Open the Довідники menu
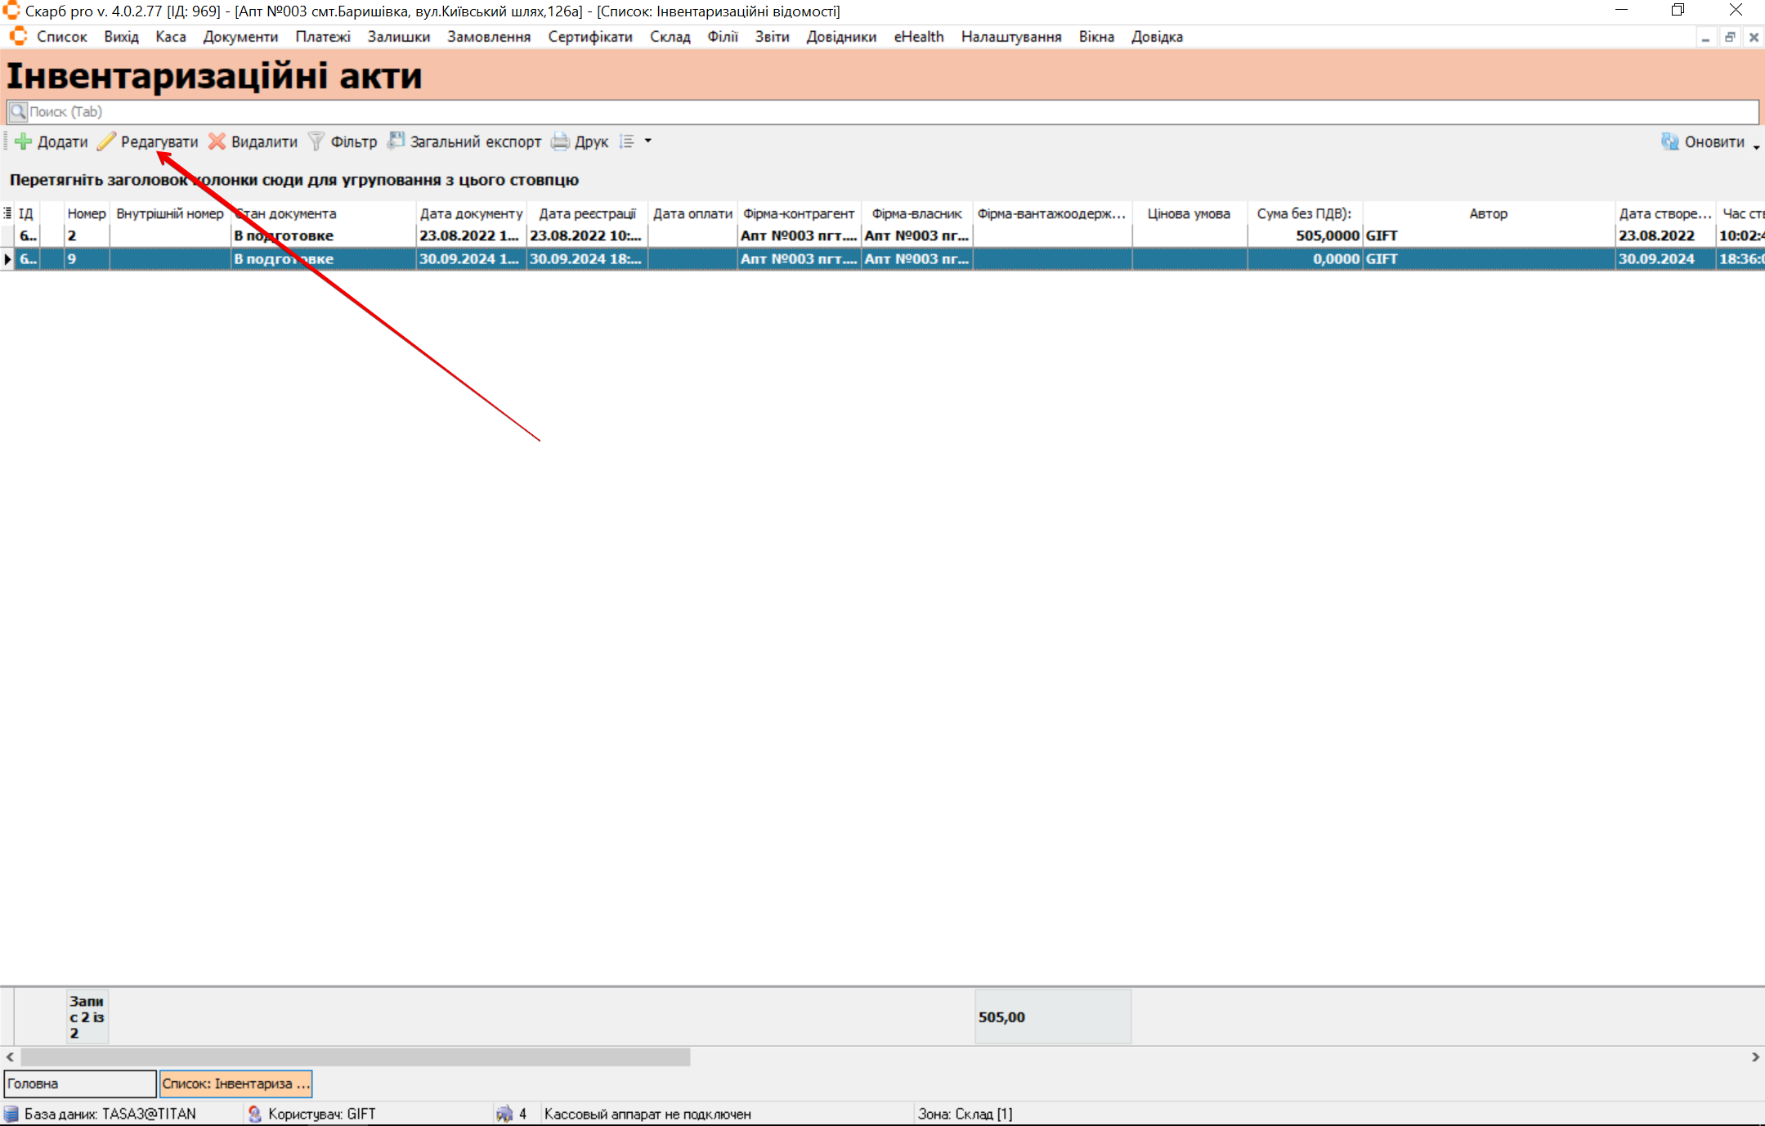1765x1126 pixels. click(840, 37)
